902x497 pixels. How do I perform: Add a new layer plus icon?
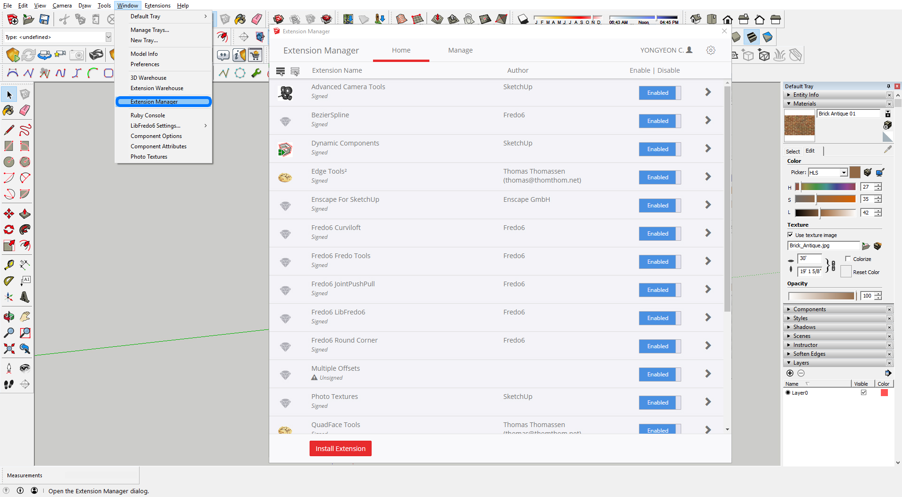point(790,373)
